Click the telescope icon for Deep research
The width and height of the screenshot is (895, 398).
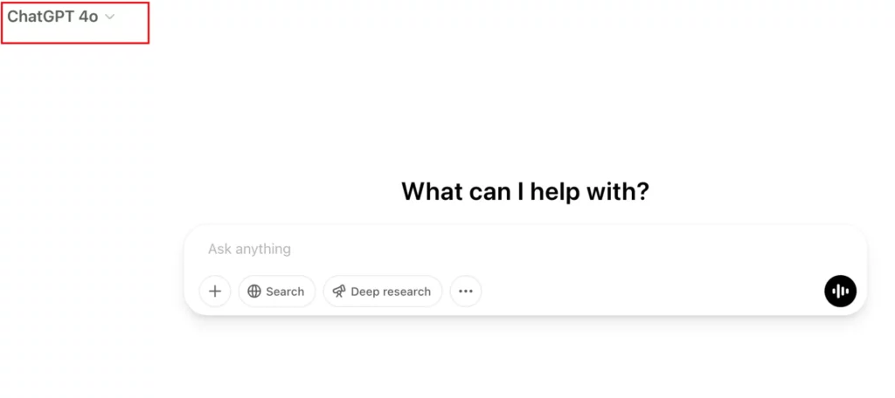(339, 292)
